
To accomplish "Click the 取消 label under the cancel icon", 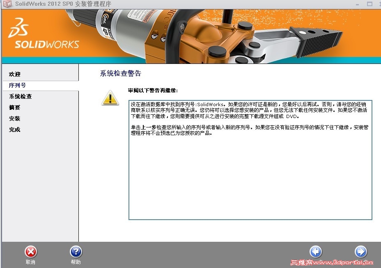I will (31, 262).
